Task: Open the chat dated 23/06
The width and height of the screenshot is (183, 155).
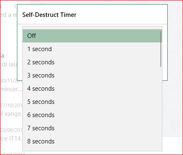Action: (x=11, y=134)
